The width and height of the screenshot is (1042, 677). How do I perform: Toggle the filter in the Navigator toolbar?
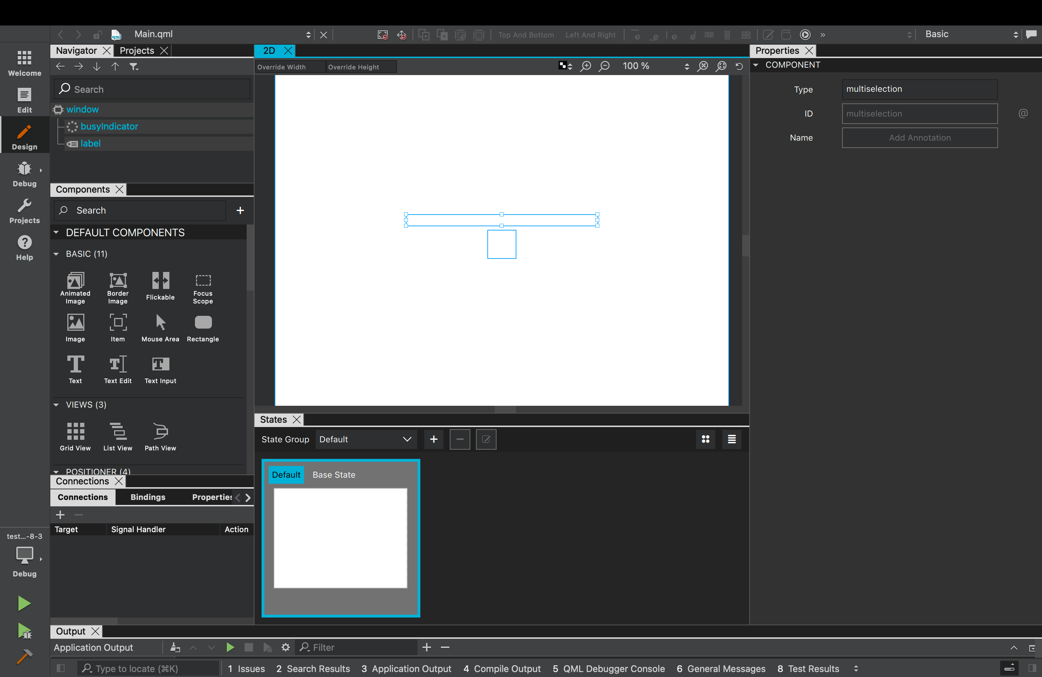134,67
